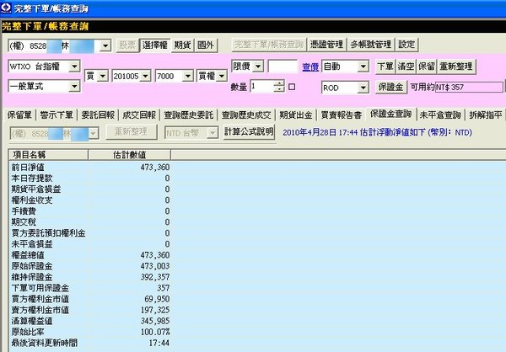Switch to the 買賣報告書 tab

tap(342, 115)
